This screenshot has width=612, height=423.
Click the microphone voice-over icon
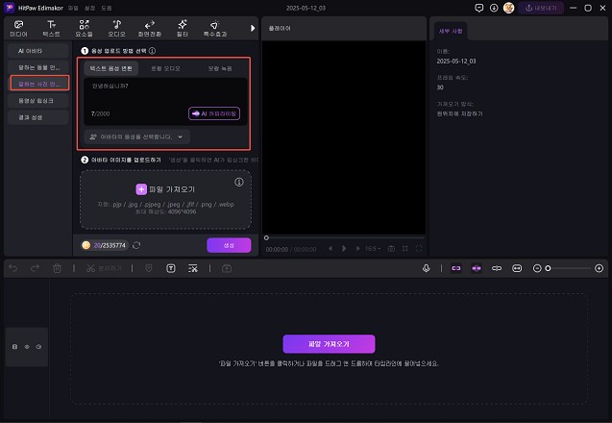[x=425, y=268]
